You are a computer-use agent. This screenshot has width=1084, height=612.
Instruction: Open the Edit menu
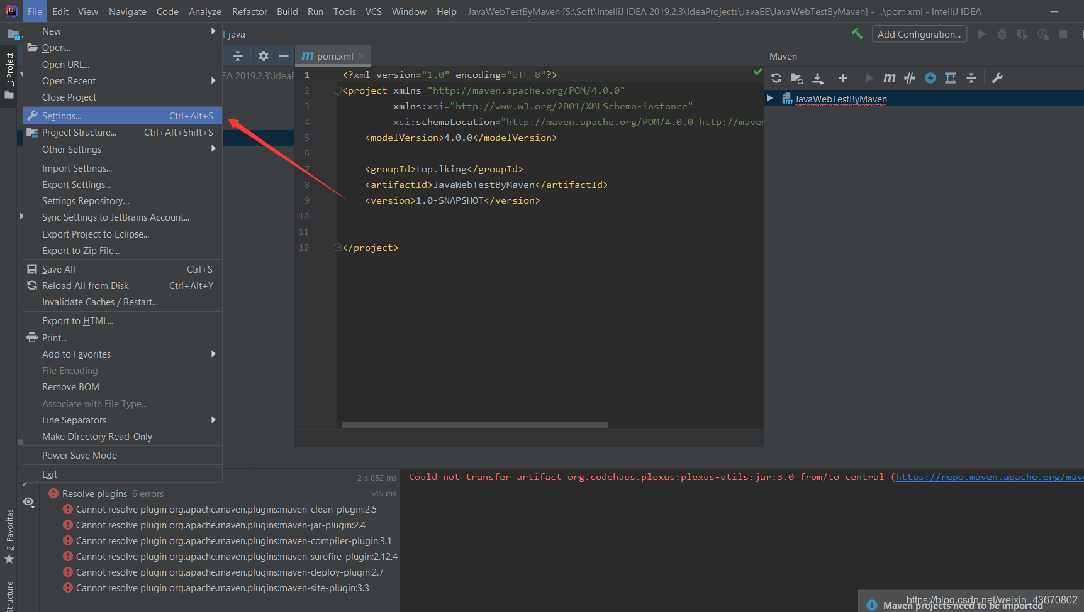60,11
